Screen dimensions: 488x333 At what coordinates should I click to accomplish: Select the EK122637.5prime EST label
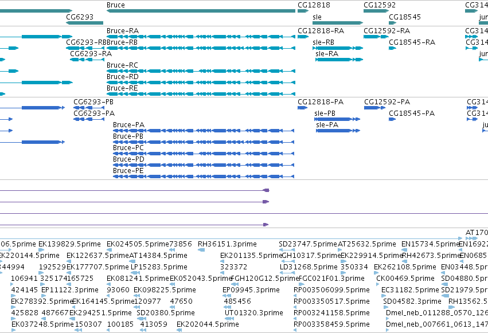[x=97, y=256]
